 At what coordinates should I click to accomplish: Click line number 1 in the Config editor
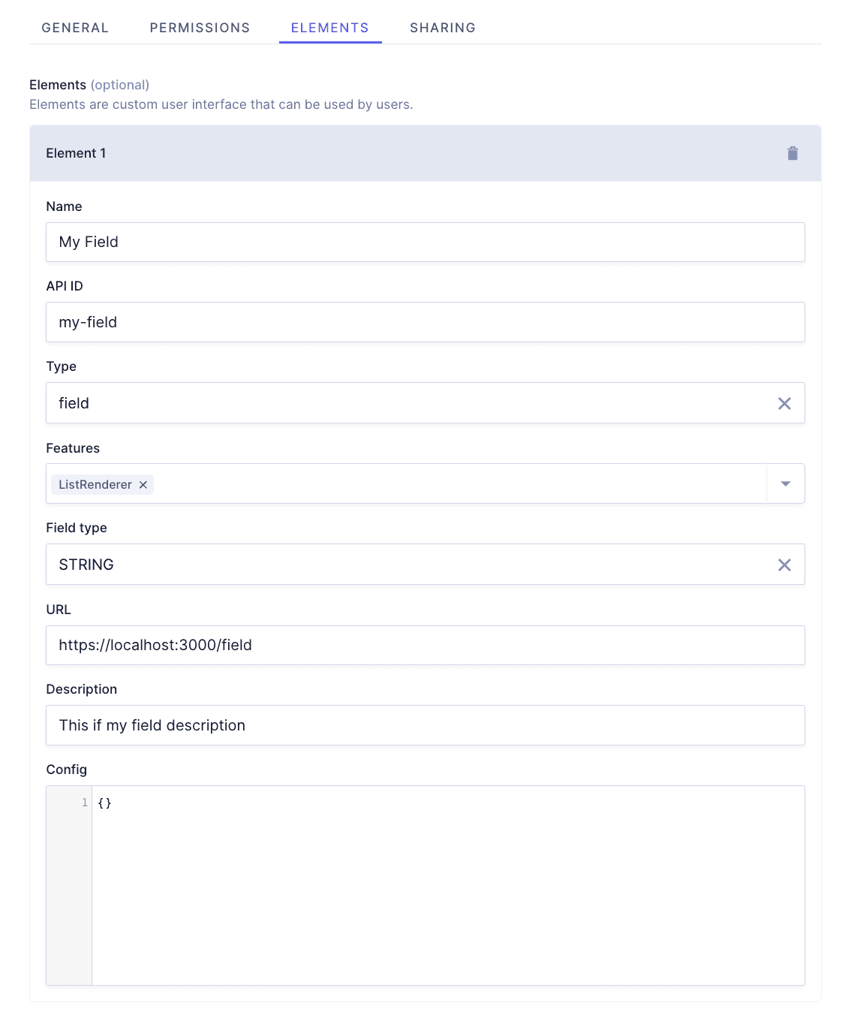pos(84,803)
